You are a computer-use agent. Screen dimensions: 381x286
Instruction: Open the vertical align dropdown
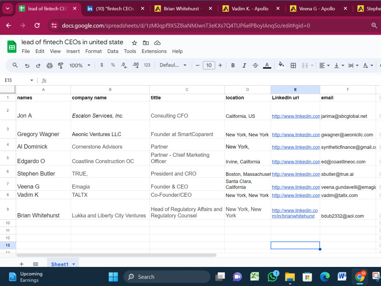click(339, 65)
